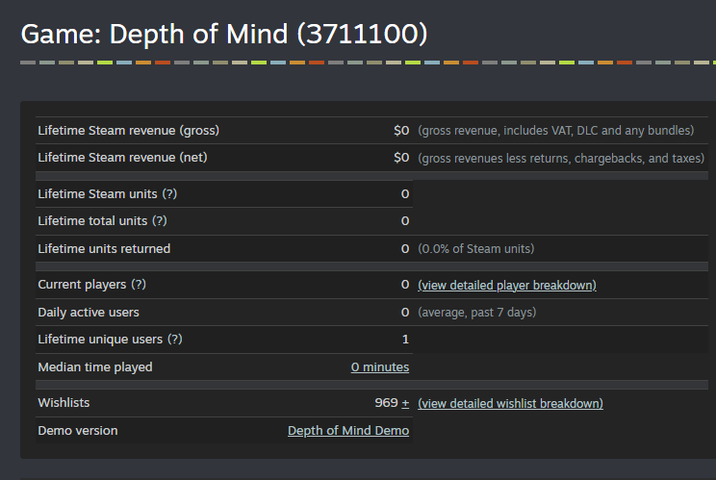The image size is (716, 480).
Task: Click the page title 'Game: Depth of Mind (3711100)'
Action: (x=224, y=35)
